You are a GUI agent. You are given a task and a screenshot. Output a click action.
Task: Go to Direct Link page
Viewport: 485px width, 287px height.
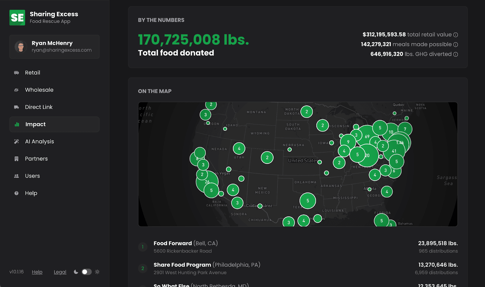38,107
